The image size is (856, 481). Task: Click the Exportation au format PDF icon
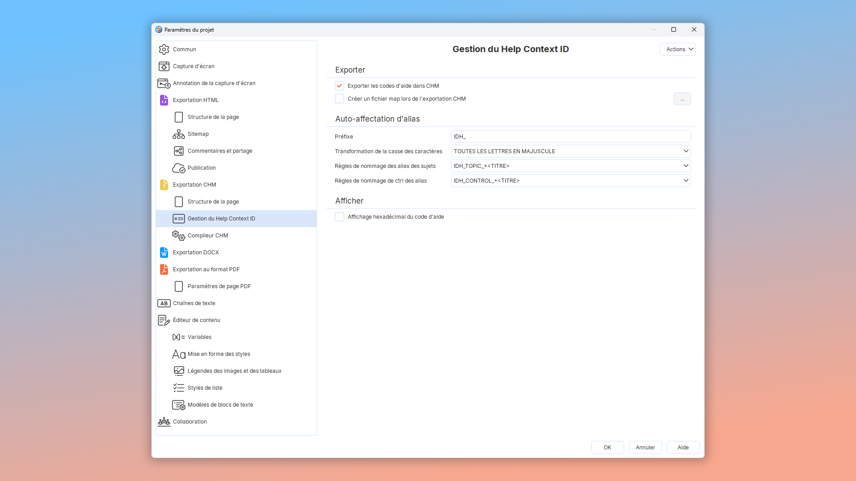pyautogui.click(x=164, y=269)
